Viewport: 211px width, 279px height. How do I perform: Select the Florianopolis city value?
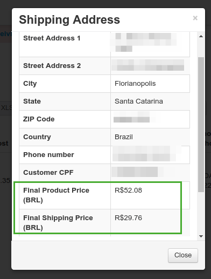(x=135, y=84)
